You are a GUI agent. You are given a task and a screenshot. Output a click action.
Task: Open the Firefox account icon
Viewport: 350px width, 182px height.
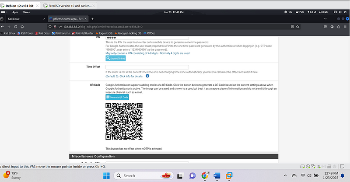click(332, 27)
